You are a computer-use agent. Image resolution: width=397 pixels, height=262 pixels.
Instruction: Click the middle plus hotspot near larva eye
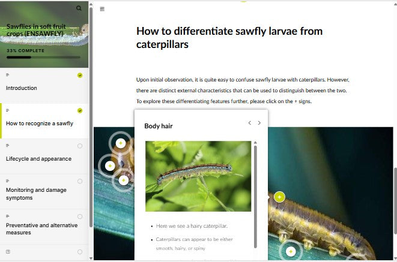pos(110,165)
